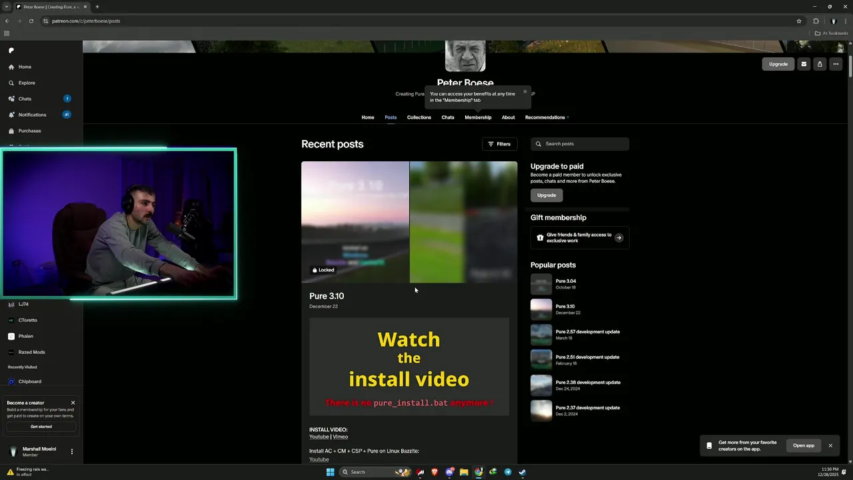
Task: Open account menu dots next to Marshall Moeini
Action: click(72, 451)
